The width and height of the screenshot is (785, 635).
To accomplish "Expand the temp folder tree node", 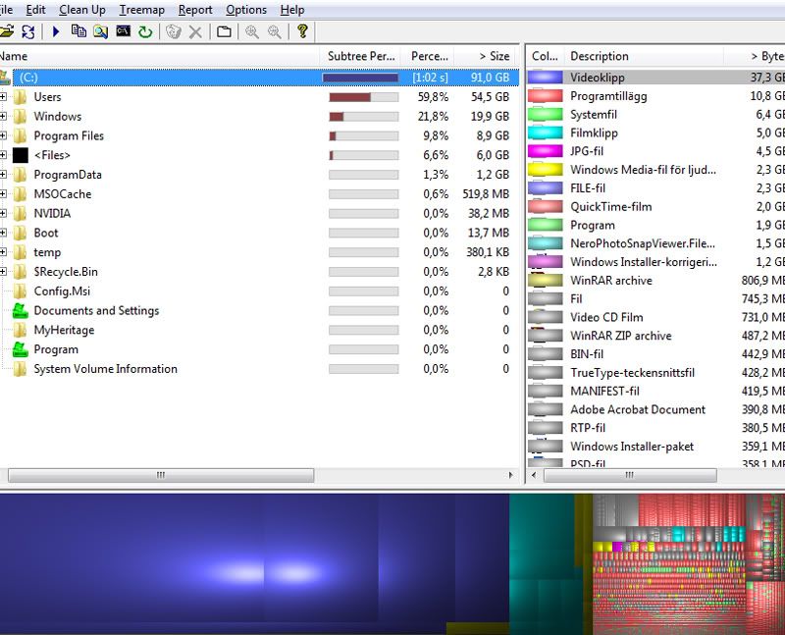I will pyautogui.click(x=3, y=252).
